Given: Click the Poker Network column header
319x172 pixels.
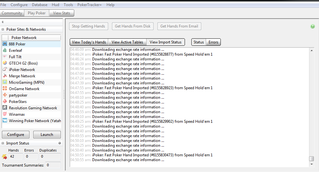Looking at the screenshot, I should 34,38.
